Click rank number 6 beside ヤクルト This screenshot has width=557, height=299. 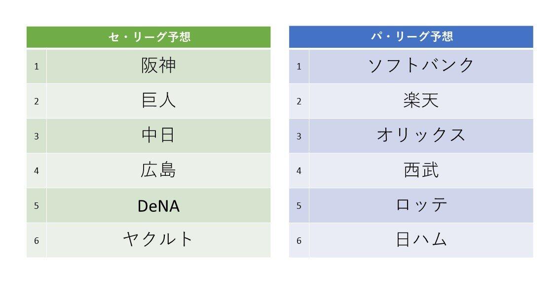pyautogui.click(x=37, y=240)
